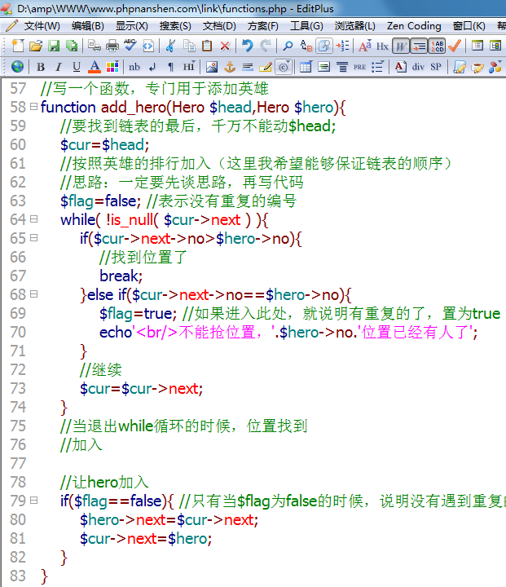This screenshot has width=506, height=587.
Task: Open 显示(X) menu
Action: click(x=132, y=26)
